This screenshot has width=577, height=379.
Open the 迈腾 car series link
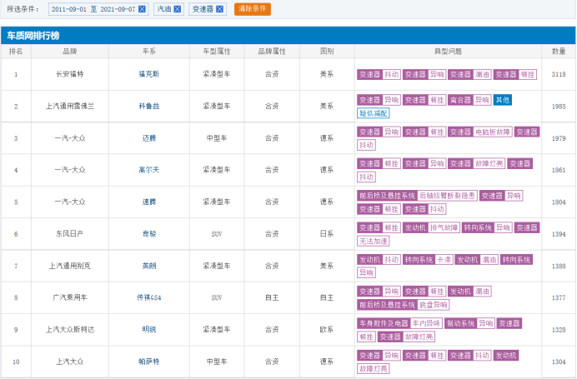pyautogui.click(x=149, y=138)
